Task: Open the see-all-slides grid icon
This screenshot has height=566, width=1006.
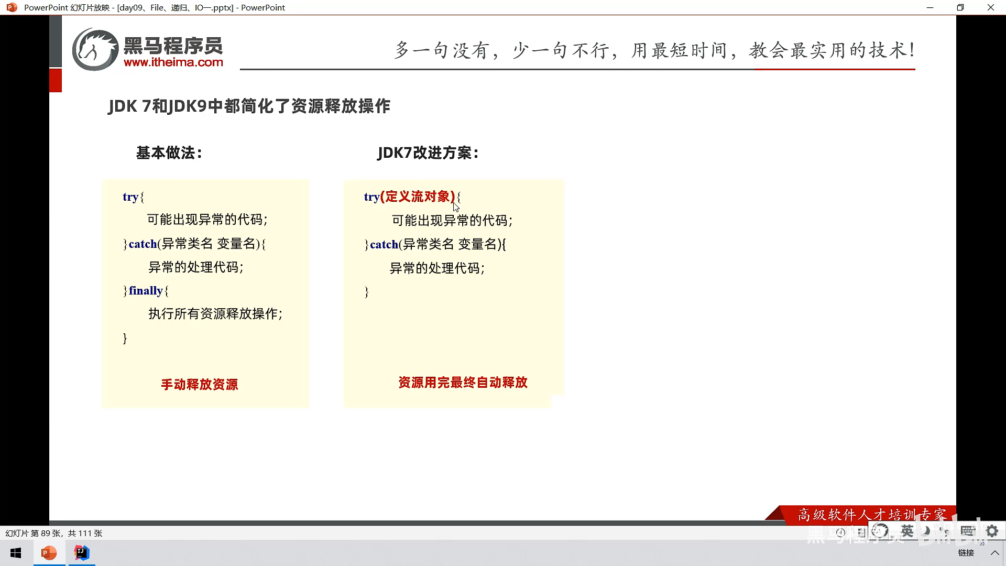Action: coord(861,532)
